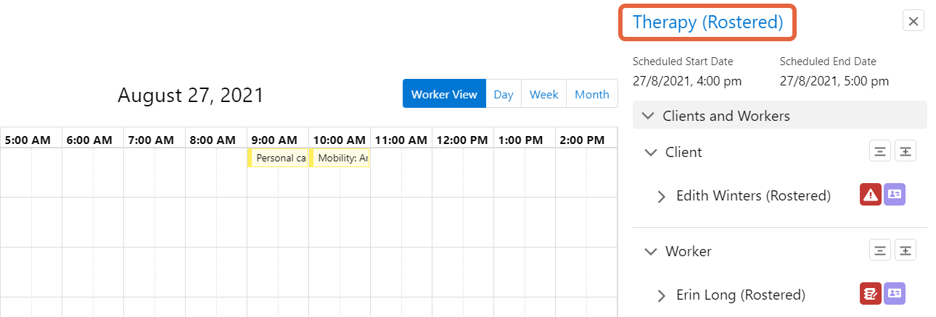The image size is (936, 317).
Task: Collapse the Clients and Workers section
Action: tap(780, 116)
